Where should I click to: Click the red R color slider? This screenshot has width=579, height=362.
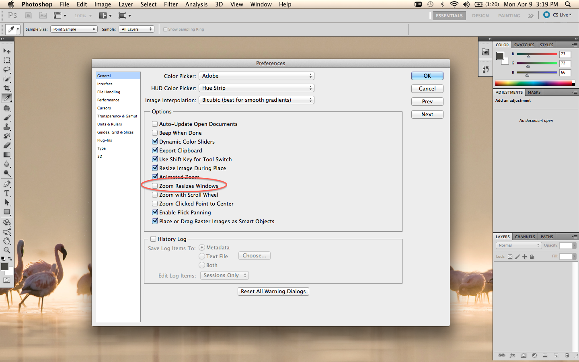(x=537, y=54)
